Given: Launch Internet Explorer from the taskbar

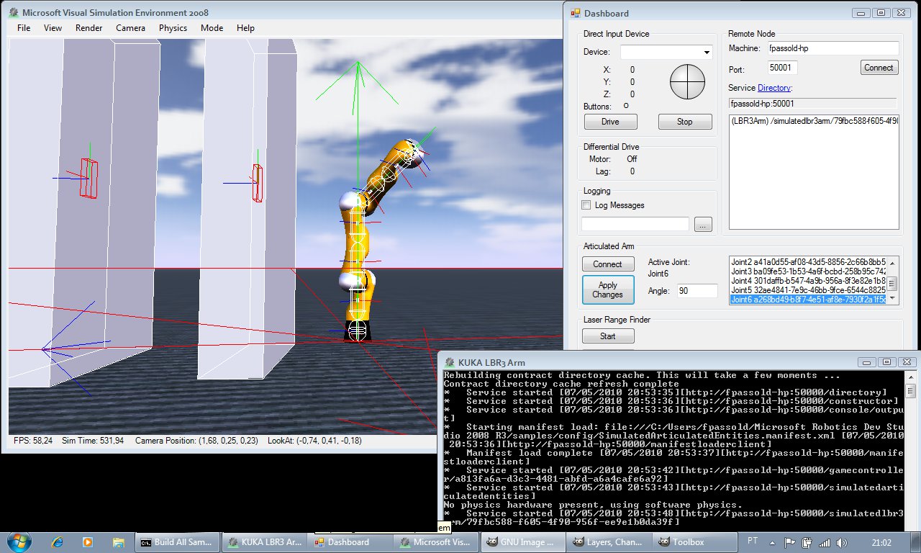Looking at the screenshot, I should tap(58, 541).
